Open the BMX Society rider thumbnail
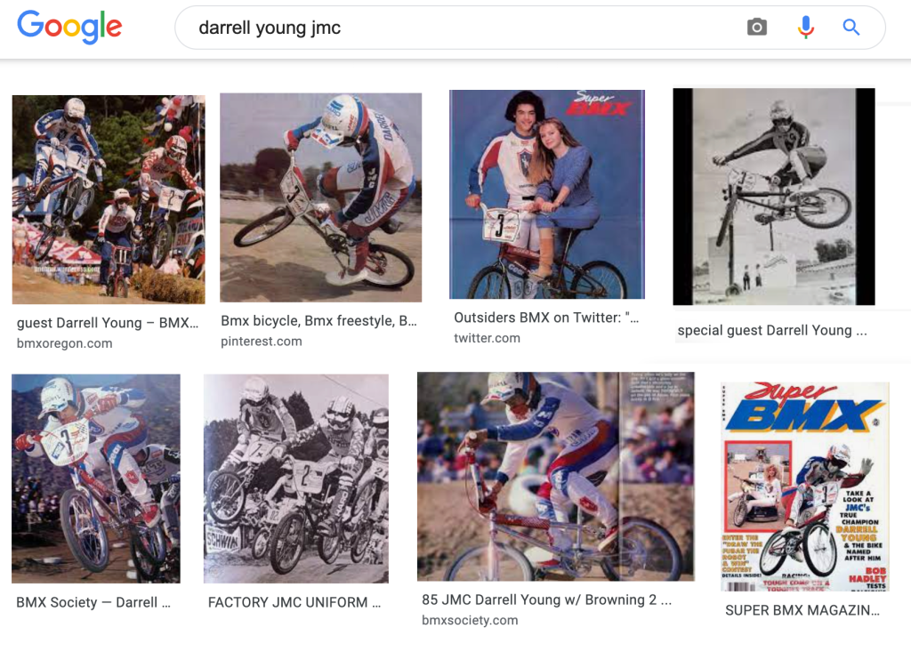 [x=96, y=479]
